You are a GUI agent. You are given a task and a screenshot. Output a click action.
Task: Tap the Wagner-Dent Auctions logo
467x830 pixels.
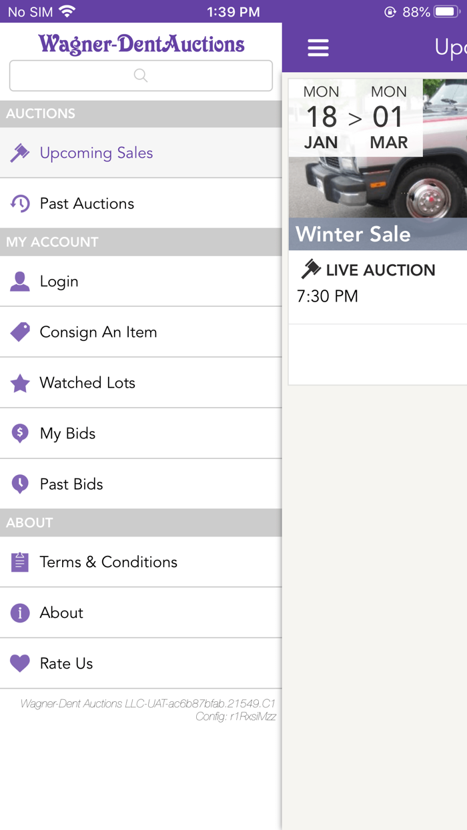coord(141,44)
